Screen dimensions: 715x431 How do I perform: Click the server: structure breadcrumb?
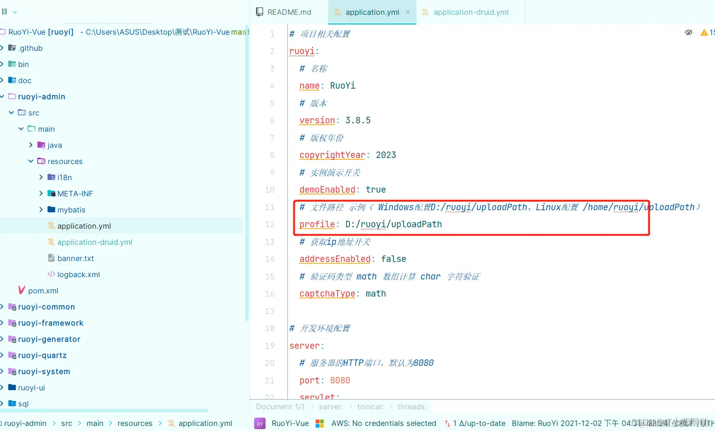point(331,407)
